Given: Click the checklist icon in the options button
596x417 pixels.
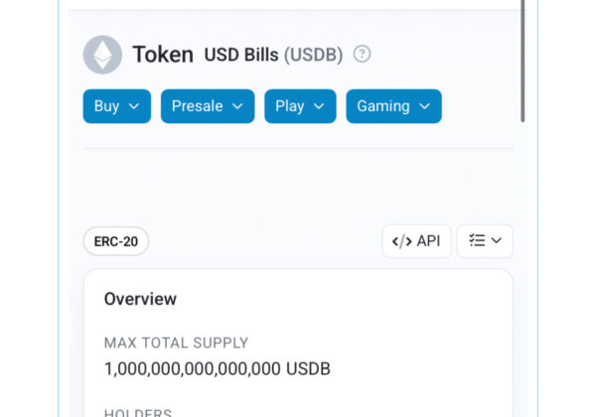Looking at the screenshot, I should (477, 241).
